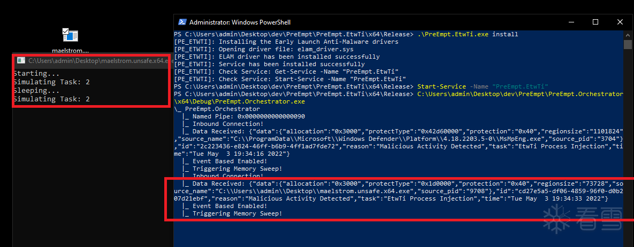Close the Administrator PowerShell window

pos(620,22)
